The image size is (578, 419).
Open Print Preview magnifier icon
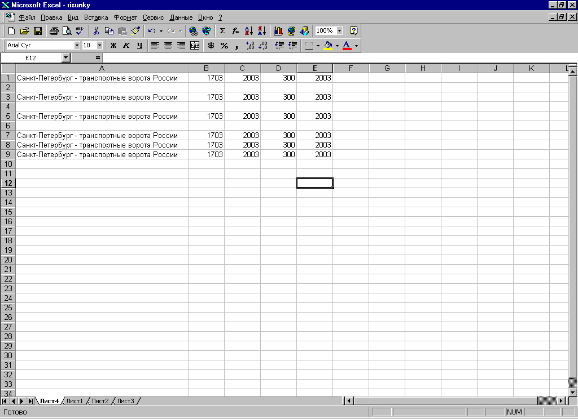click(x=67, y=31)
